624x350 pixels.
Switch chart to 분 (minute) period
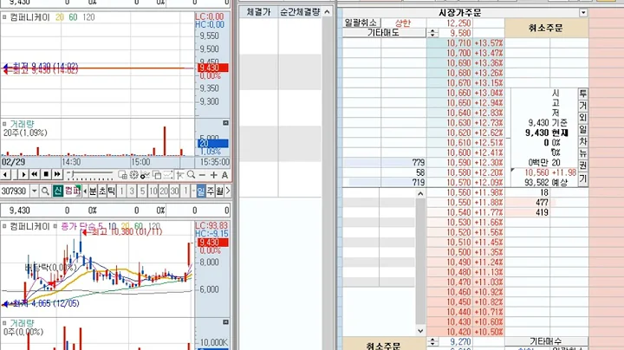pyautogui.click(x=93, y=191)
